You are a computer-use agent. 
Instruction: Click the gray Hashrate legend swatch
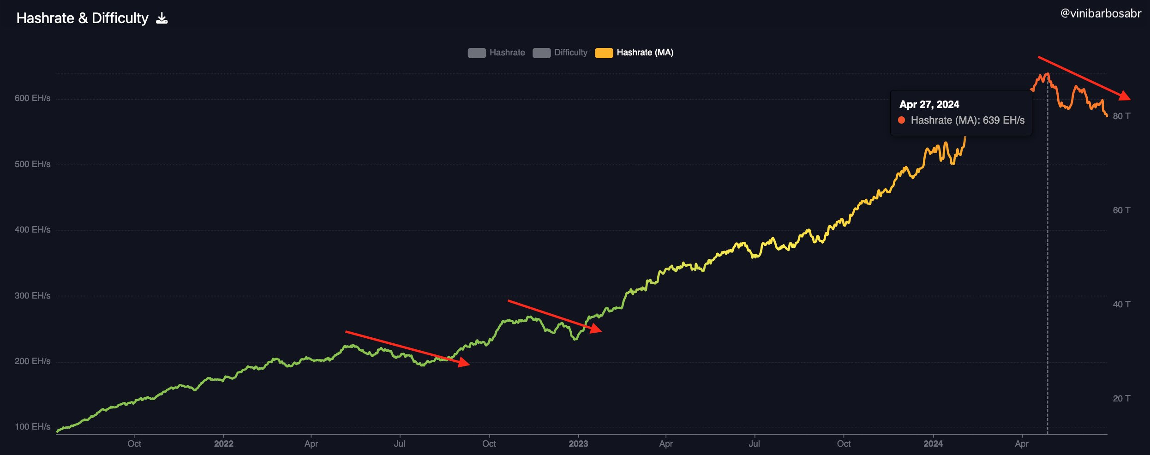pos(476,53)
